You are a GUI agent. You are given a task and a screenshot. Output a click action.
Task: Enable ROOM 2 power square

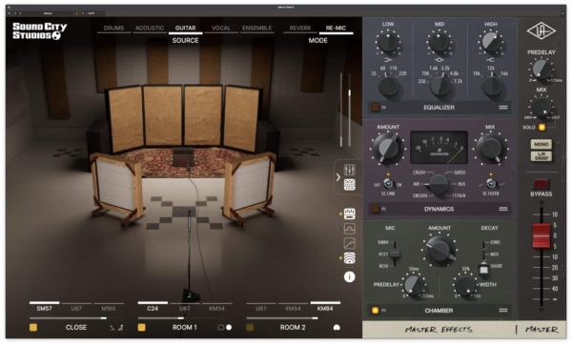[250, 327]
